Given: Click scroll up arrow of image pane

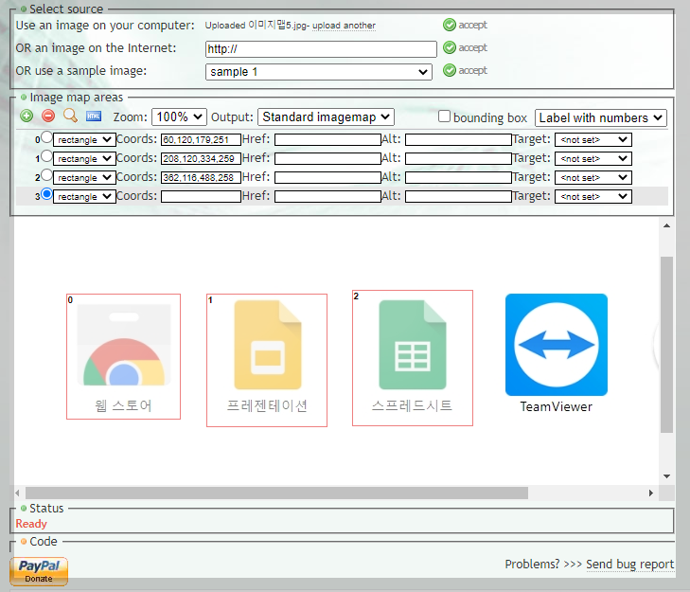Looking at the screenshot, I should (666, 225).
